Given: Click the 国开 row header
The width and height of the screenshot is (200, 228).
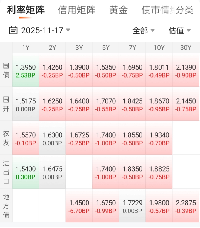Looking at the screenshot, I should pos(6,104).
